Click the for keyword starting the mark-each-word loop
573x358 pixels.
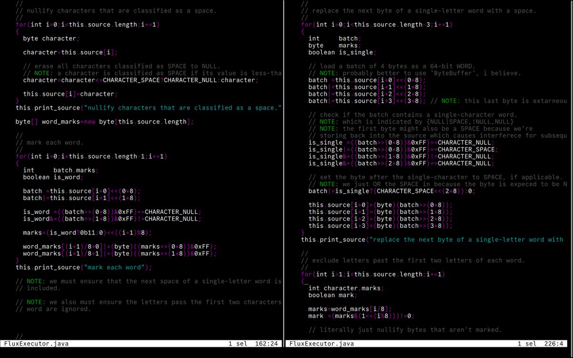point(19,156)
